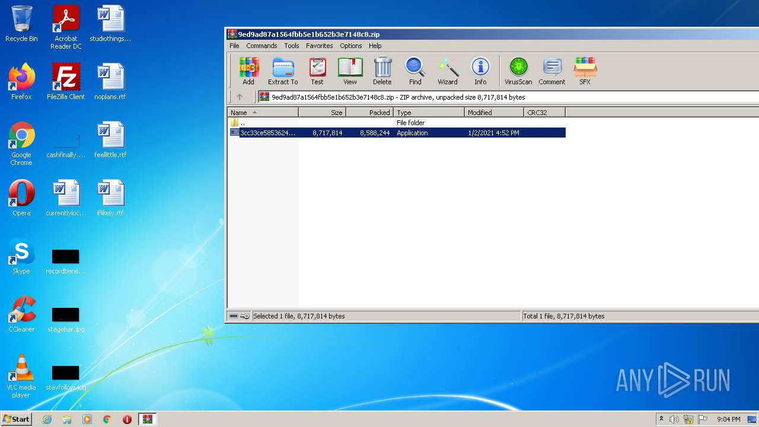Screen dimensions: 759x427
Task: Click the Delete trash icon
Action: pos(382,71)
